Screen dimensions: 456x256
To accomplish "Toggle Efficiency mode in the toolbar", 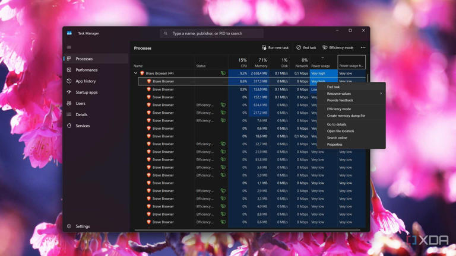I will 337,47.
